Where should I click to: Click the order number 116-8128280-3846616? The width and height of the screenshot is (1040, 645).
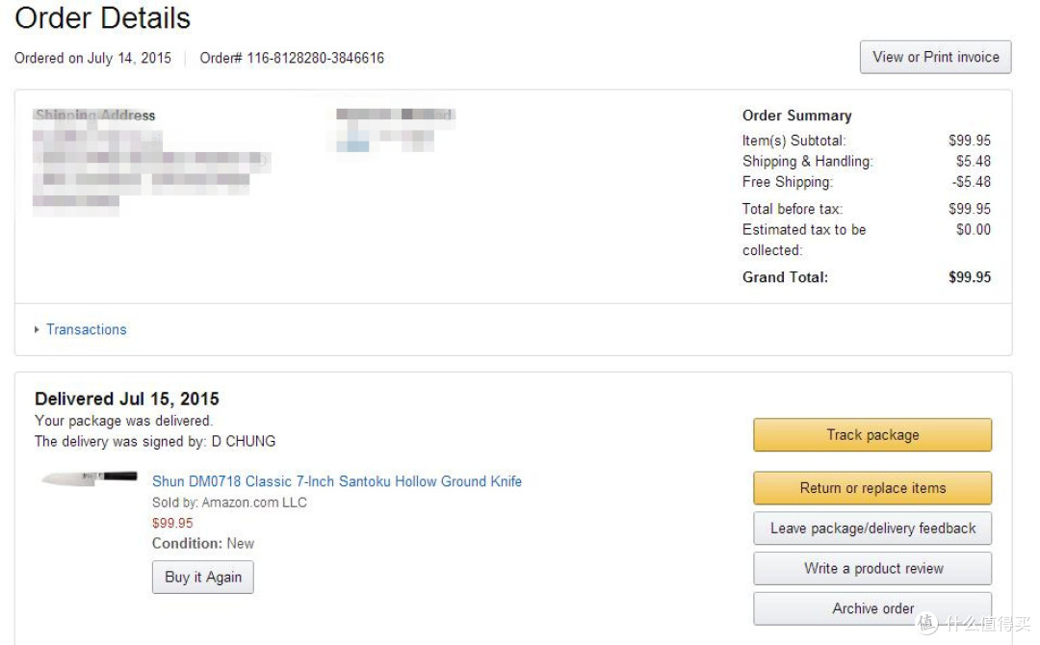316,59
